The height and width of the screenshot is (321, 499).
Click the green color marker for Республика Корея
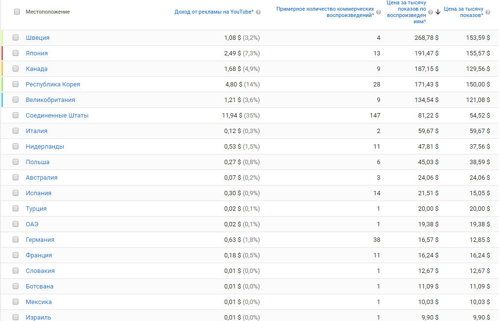click(2, 84)
